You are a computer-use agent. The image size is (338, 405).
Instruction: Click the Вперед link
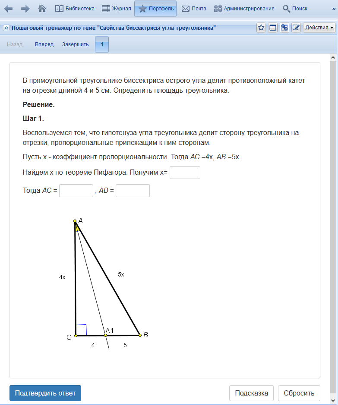coord(44,44)
